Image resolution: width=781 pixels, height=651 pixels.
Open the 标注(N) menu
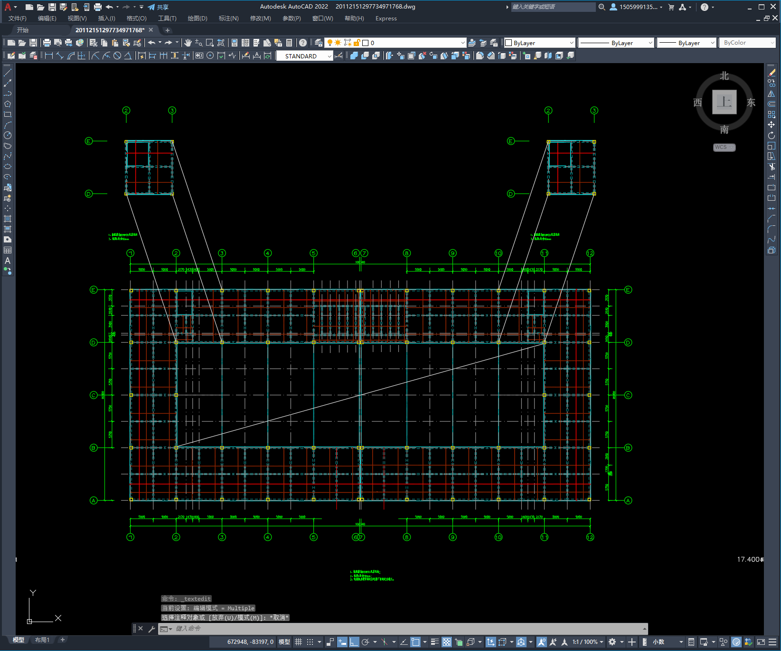click(x=228, y=19)
